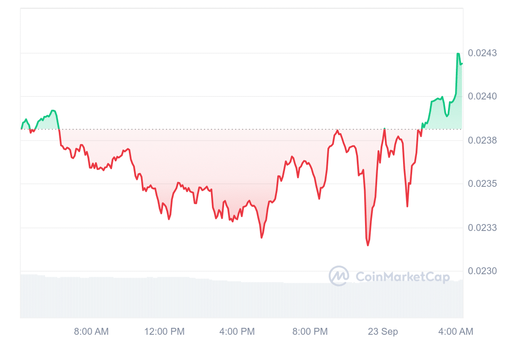Click the 4:00 PM time label
The width and height of the screenshot is (519, 346).
[237, 332]
